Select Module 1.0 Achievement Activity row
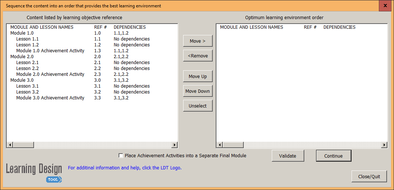 [x=92, y=51]
